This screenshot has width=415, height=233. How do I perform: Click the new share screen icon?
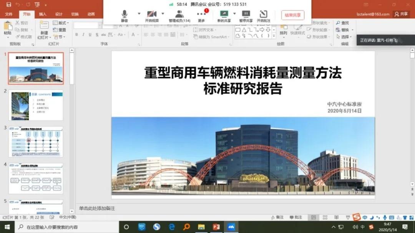click(x=224, y=15)
